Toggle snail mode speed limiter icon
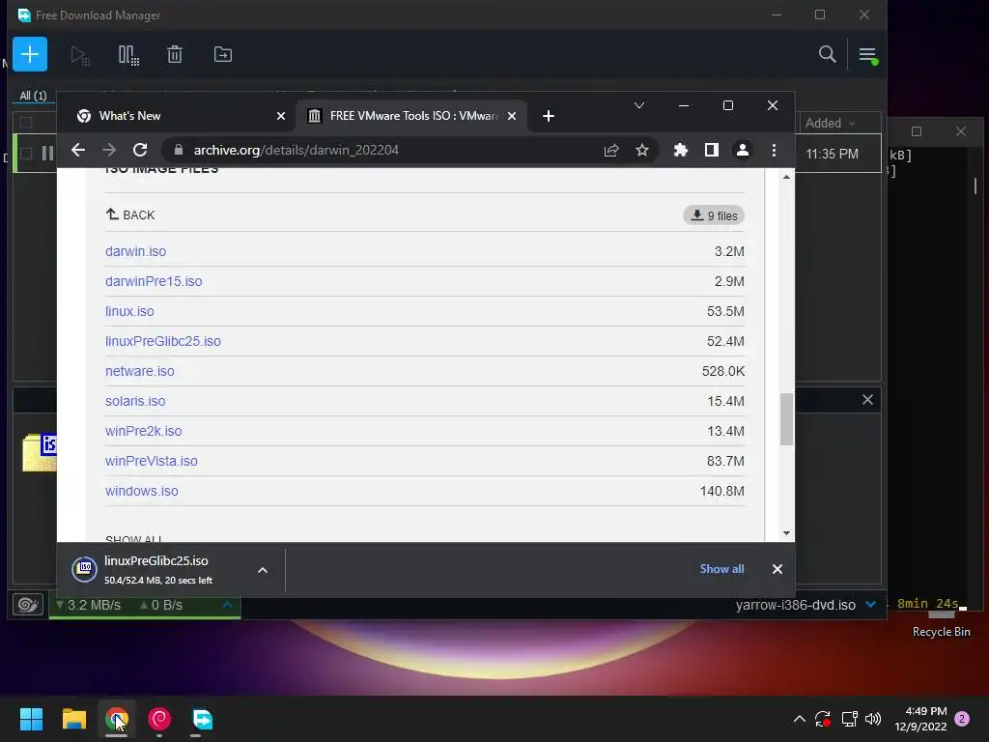This screenshot has height=742, width=989. pos(28,605)
